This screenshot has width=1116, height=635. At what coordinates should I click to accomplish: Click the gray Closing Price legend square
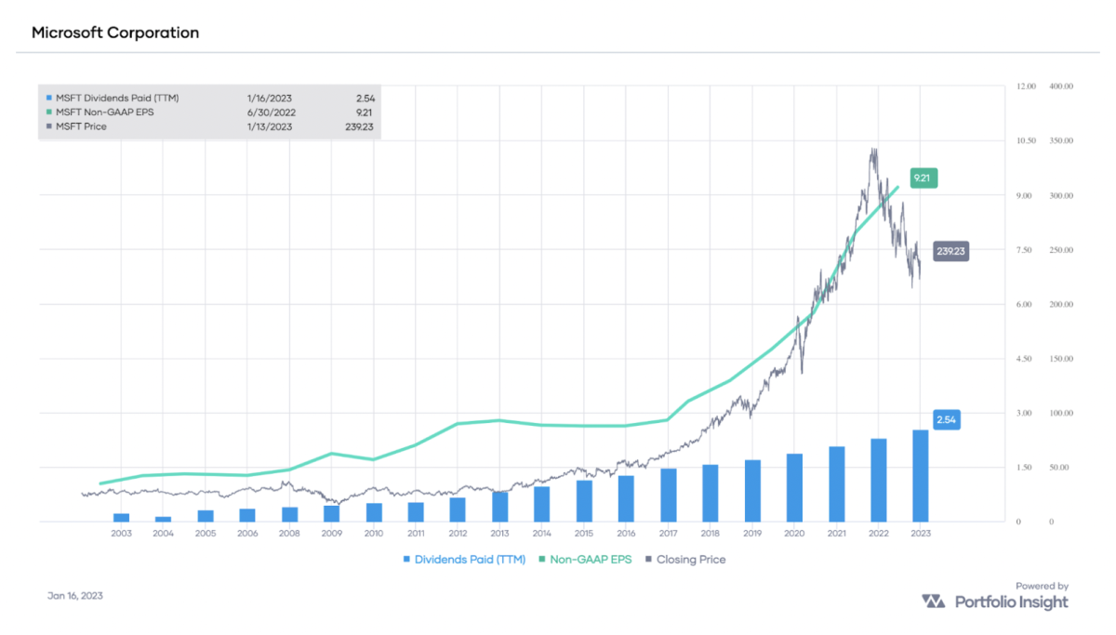(647, 560)
